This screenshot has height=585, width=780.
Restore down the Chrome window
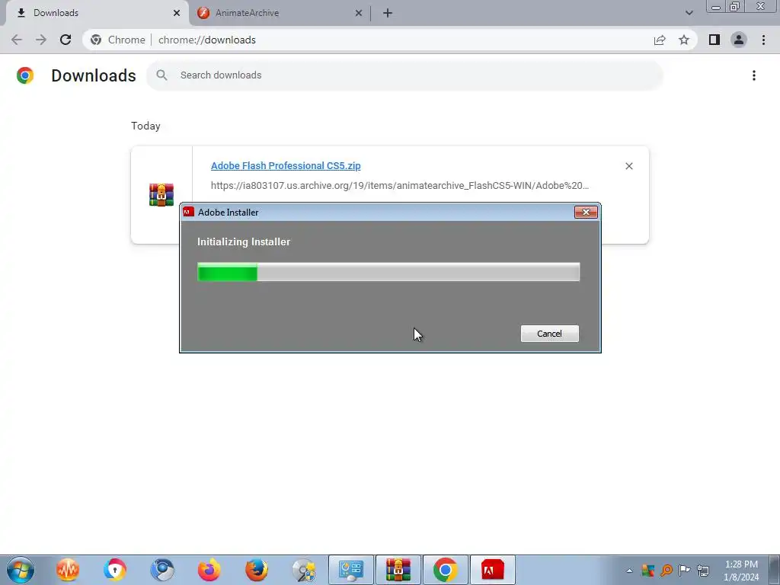[x=735, y=6]
